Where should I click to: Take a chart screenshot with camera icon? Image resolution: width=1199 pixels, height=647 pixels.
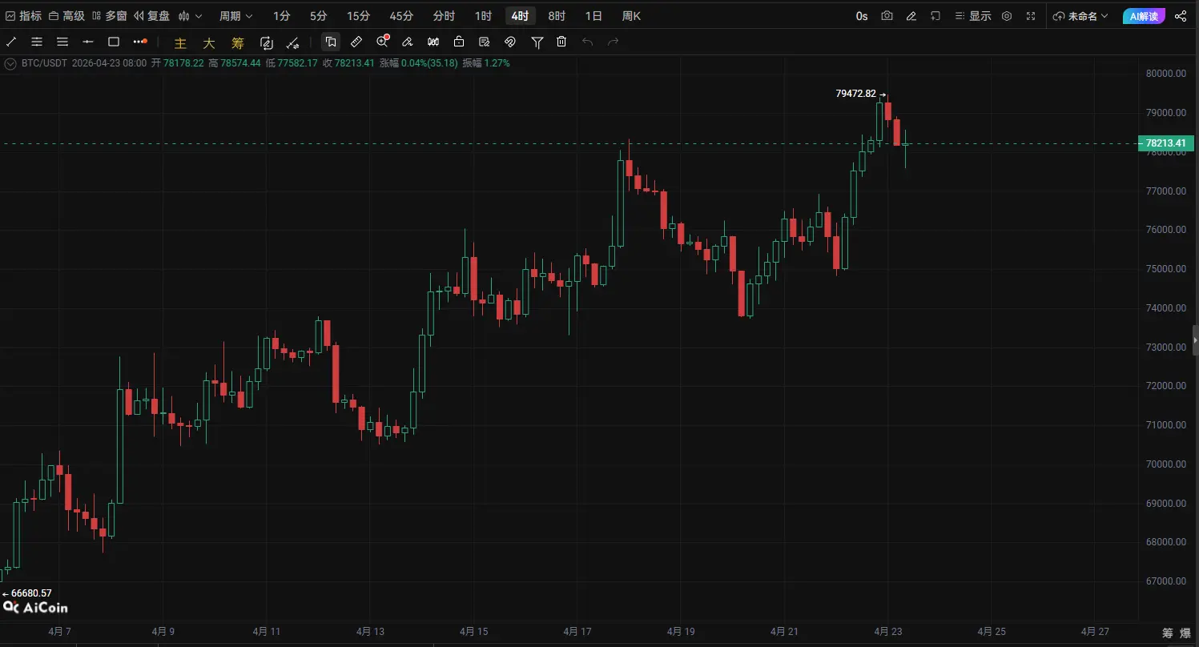[887, 16]
